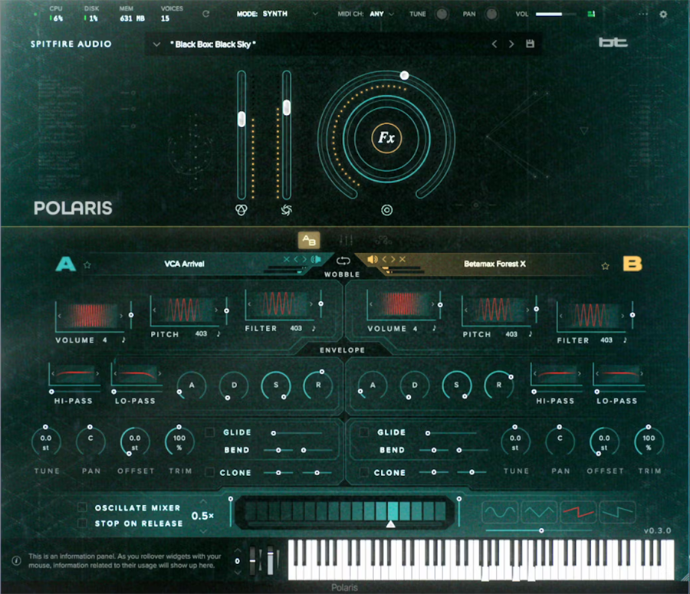Choose the square step LFO shape
This screenshot has height=594, width=690.
tap(617, 511)
